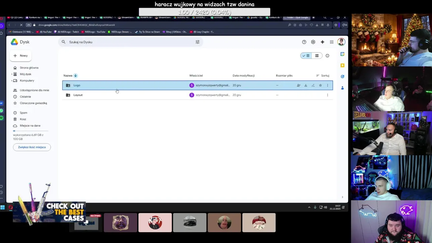Click the Właściciel column header
The image size is (432, 243).
[196, 76]
